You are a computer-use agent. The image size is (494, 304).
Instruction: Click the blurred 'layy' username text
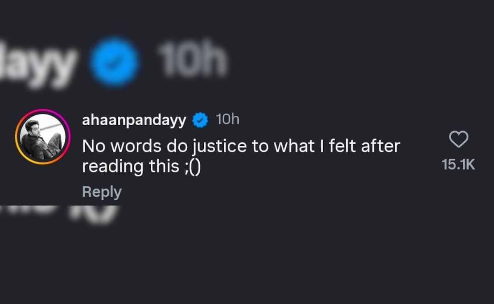tap(39, 63)
